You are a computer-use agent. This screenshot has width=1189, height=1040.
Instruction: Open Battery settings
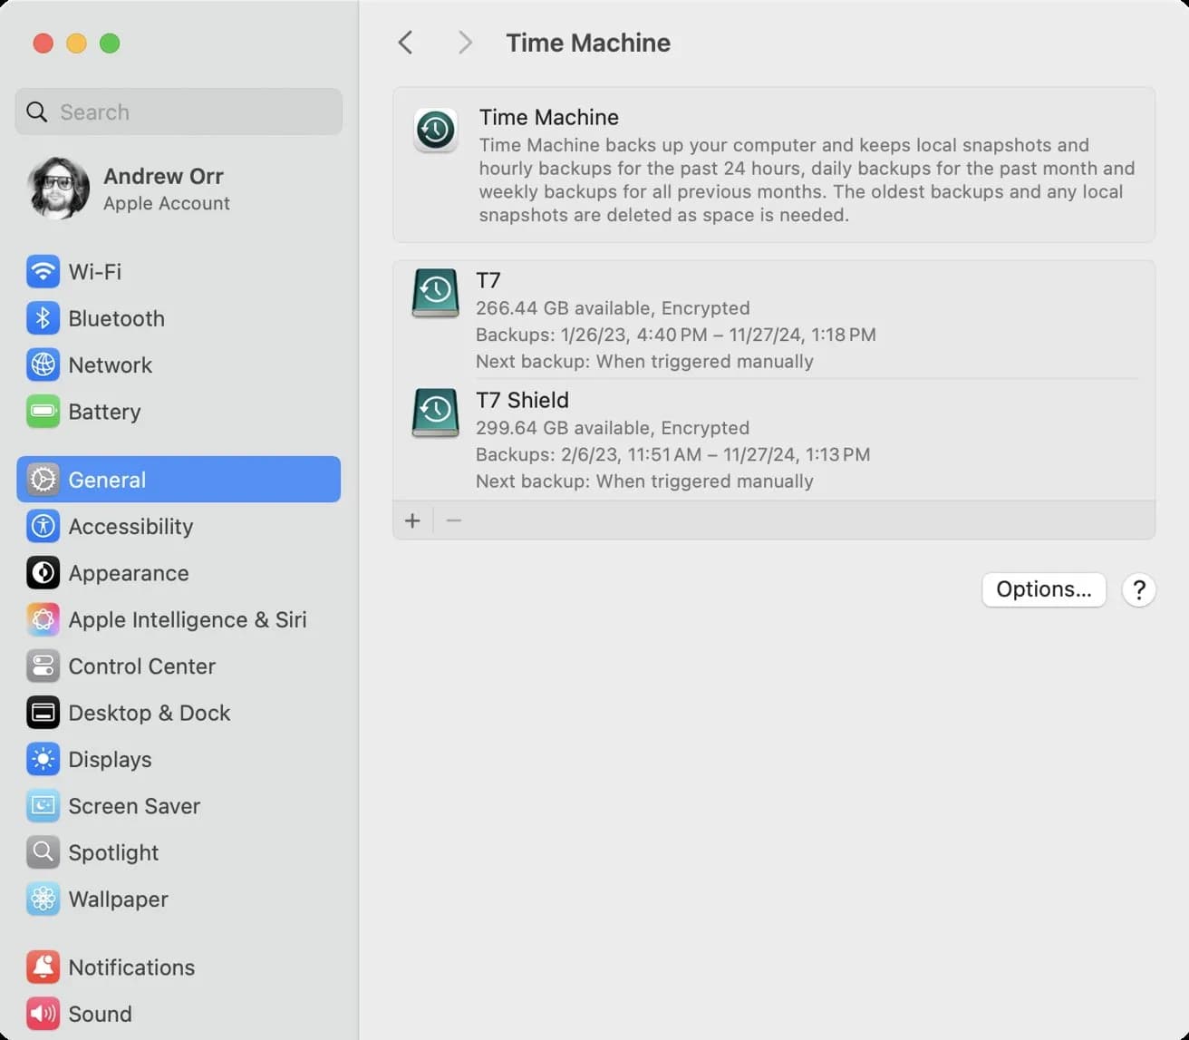click(179, 412)
